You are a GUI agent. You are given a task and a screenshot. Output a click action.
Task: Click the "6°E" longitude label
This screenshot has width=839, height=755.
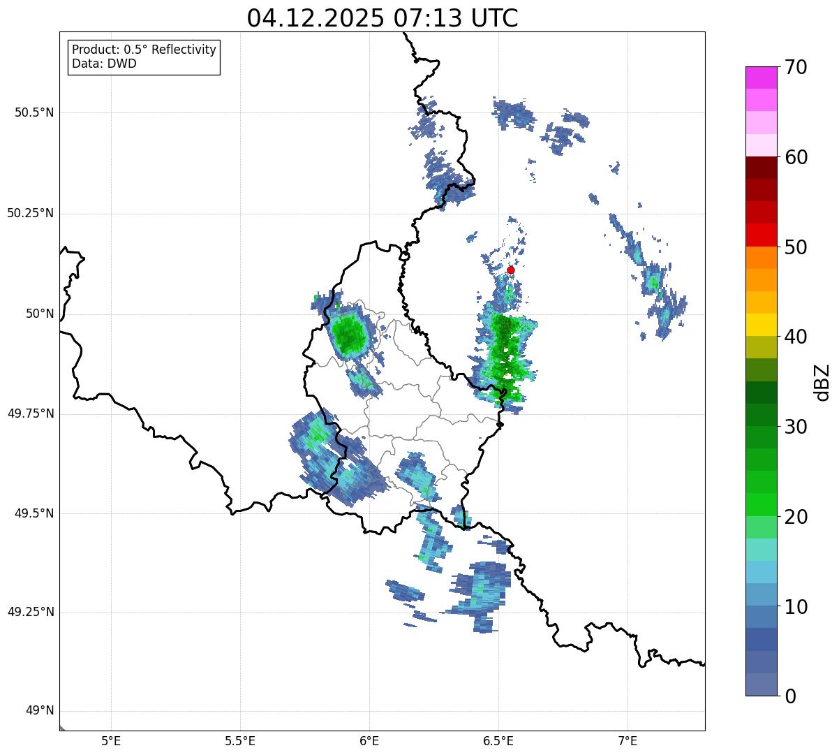(369, 740)
